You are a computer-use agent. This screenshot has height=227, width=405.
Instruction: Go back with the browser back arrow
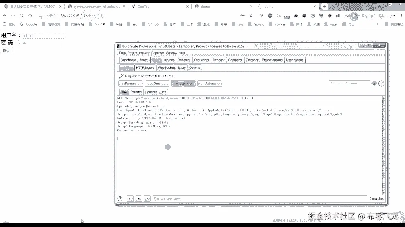coord(5,15)
